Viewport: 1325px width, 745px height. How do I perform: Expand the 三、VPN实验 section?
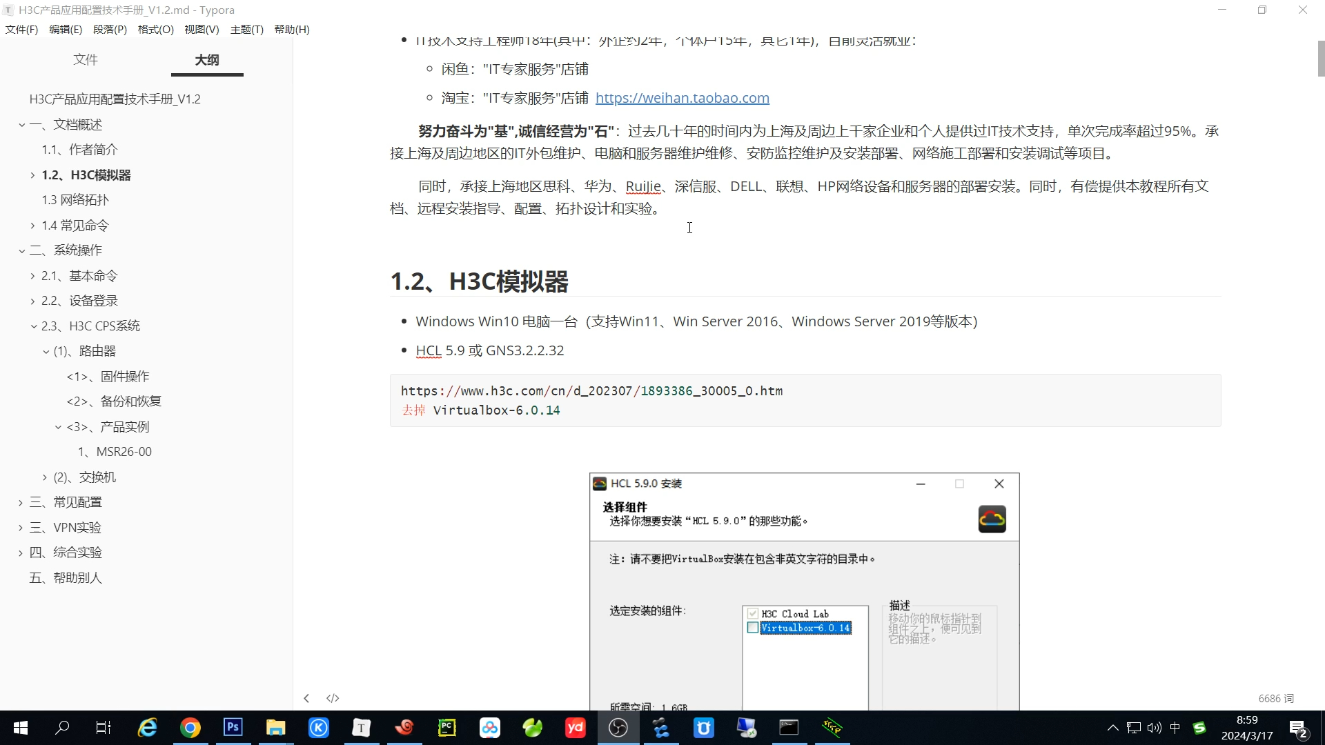pos(20,527)
